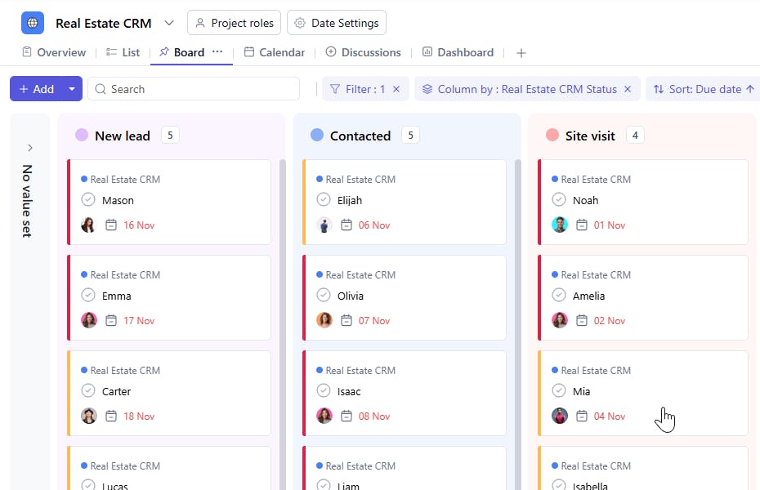Expand the Real Estate CRM project dropdown
The width and height of the screenshot is (760, 490).
coord(168,23)
